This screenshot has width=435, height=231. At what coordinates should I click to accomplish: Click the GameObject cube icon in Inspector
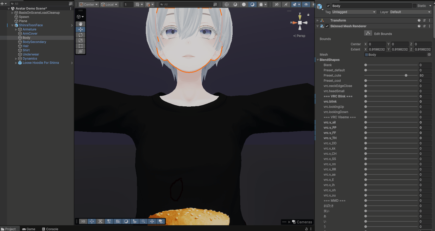(x=319, y=7)
